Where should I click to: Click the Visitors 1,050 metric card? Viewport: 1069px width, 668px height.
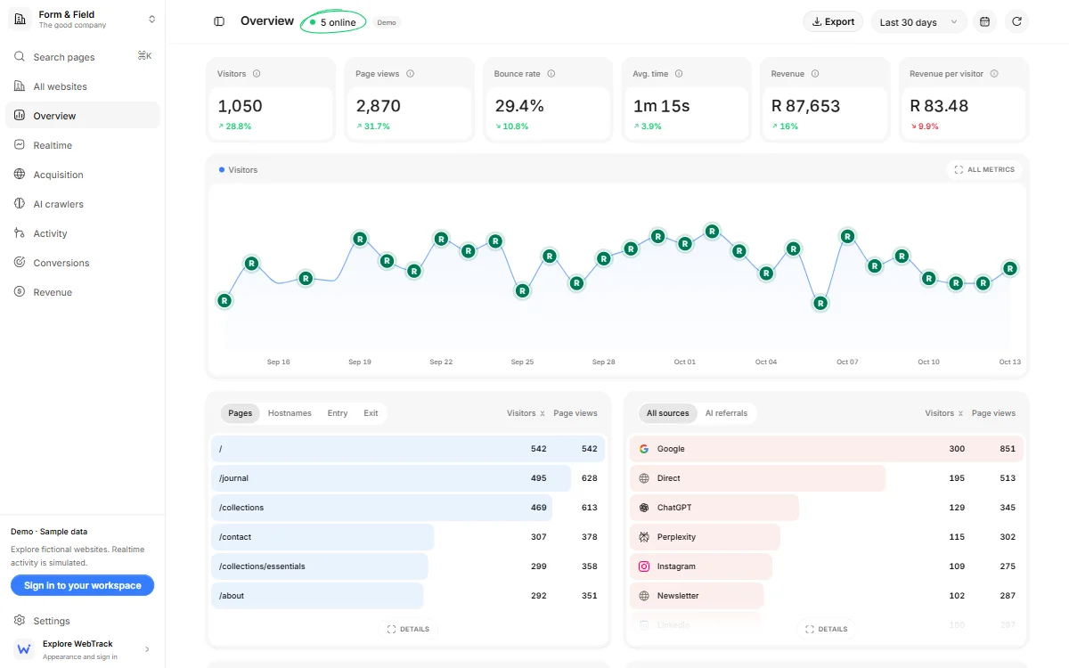tap(271, 100)
